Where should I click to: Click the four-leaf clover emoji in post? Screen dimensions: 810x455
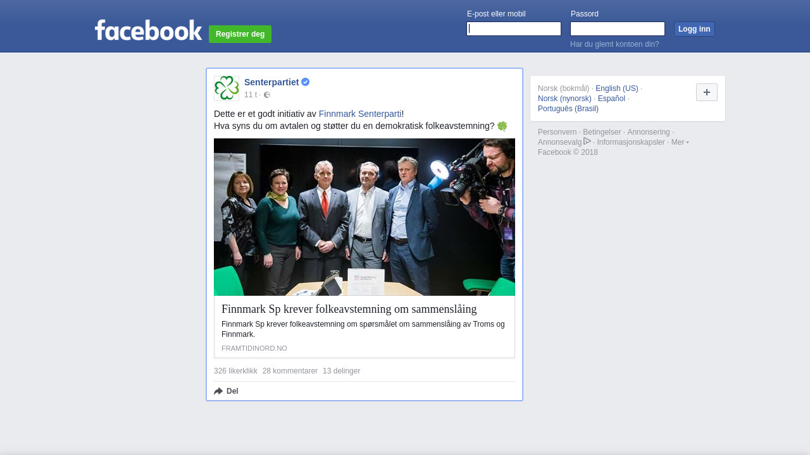(502, 126)
